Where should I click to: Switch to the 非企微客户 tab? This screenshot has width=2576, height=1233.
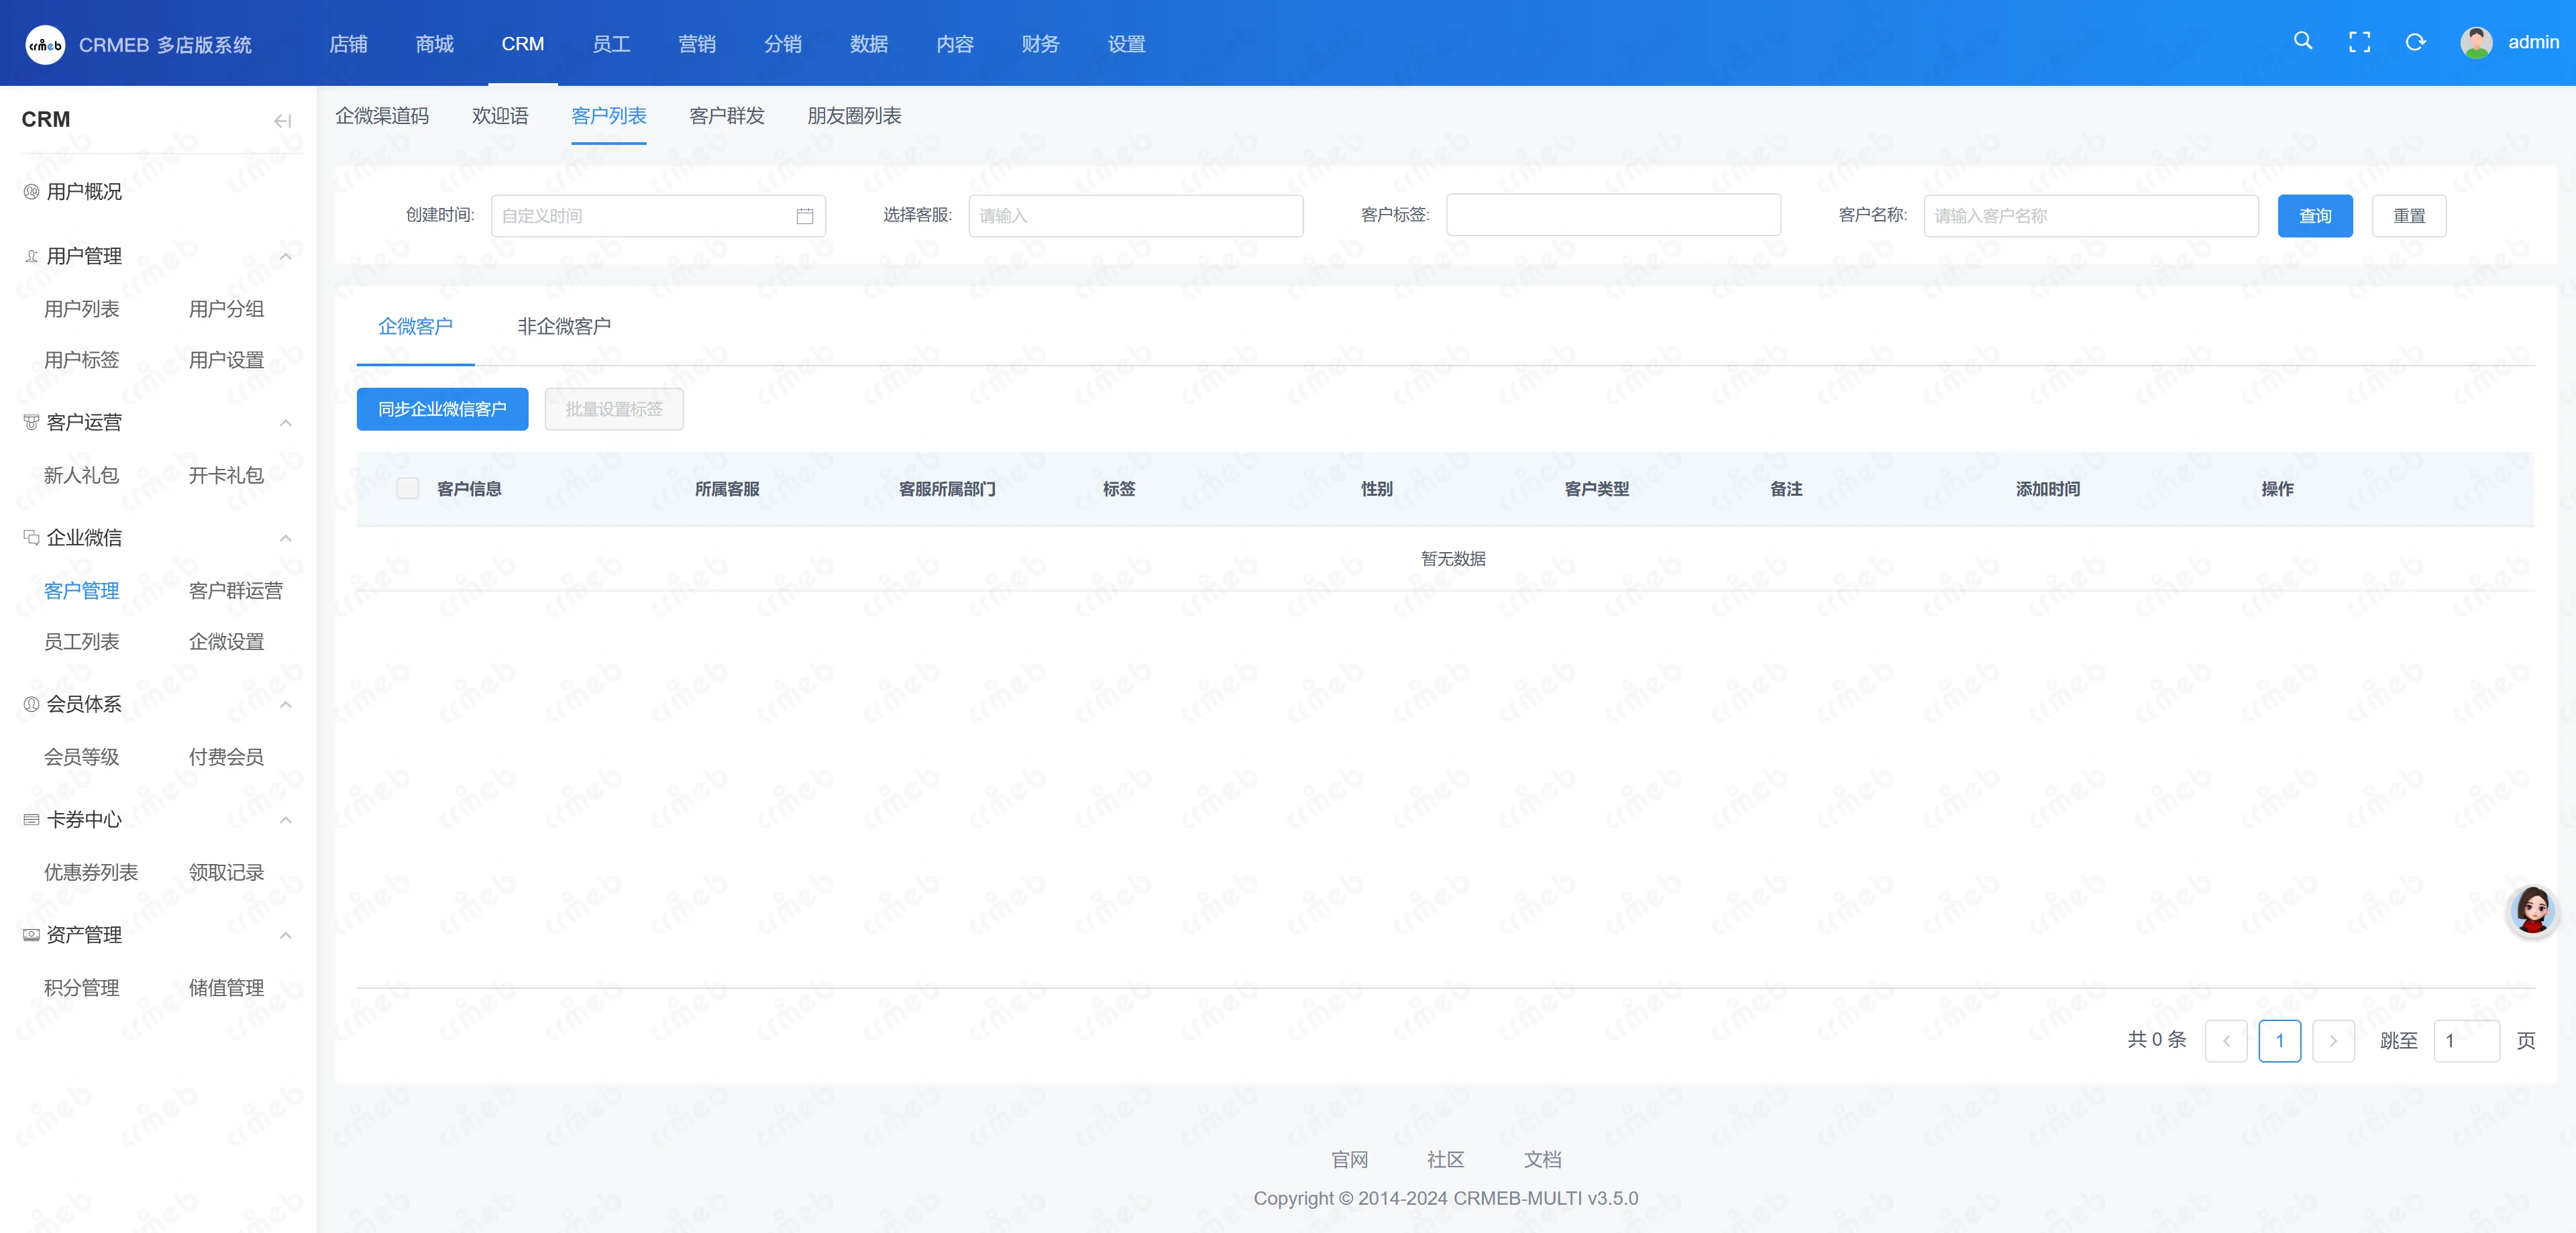[564, 326]
